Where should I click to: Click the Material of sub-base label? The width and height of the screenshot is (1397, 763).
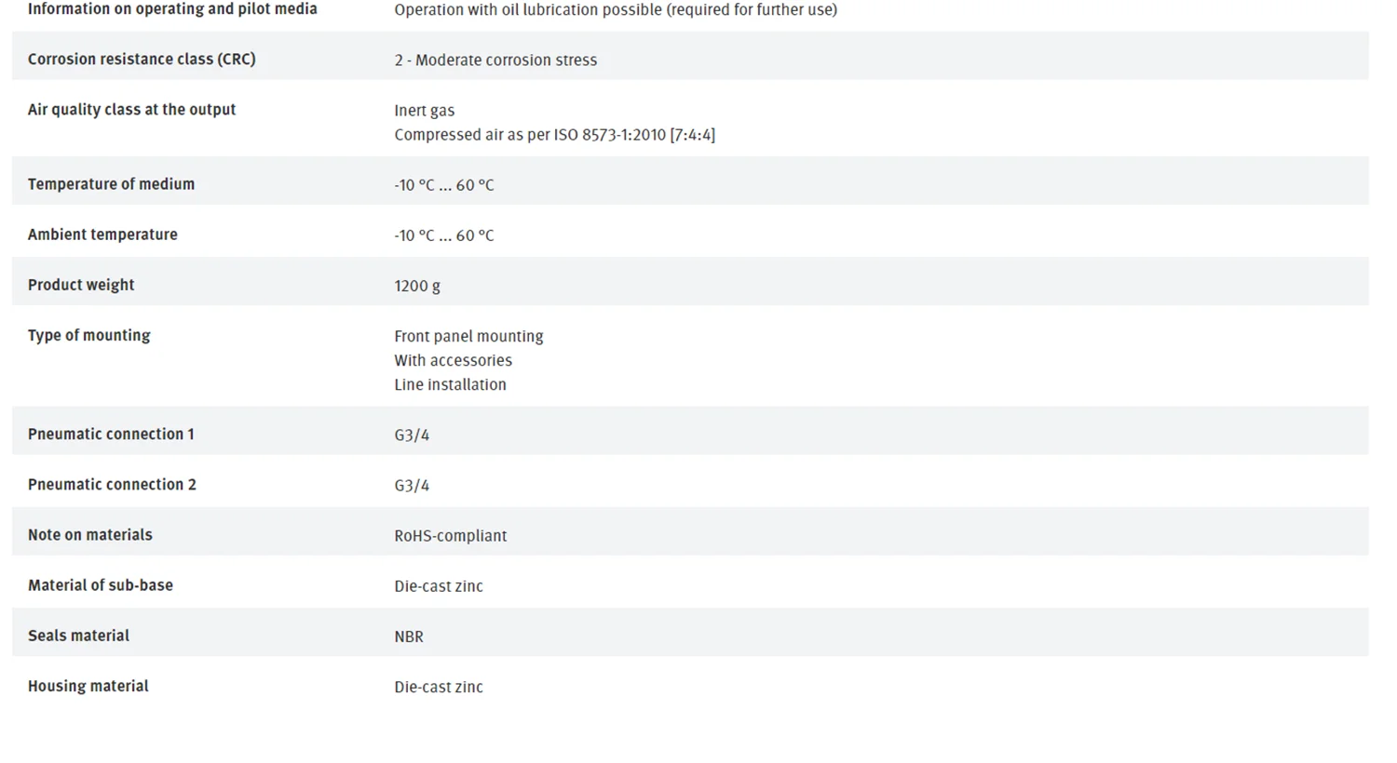coord(101,584)
